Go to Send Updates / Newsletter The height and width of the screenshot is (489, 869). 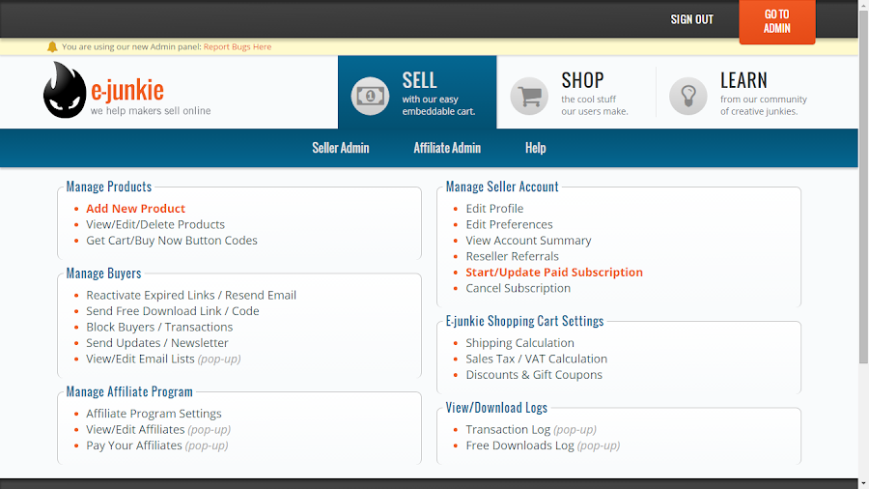pos(157,343)
